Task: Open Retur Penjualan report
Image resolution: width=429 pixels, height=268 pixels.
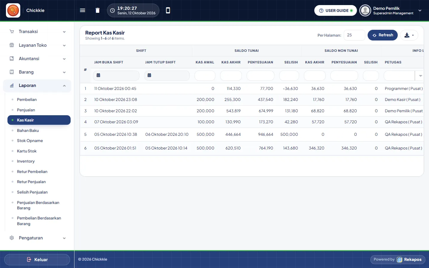Action: 31,182
